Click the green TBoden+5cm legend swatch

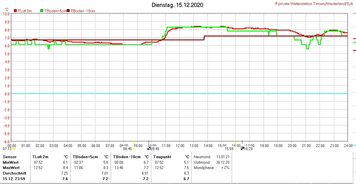(42, 11)
